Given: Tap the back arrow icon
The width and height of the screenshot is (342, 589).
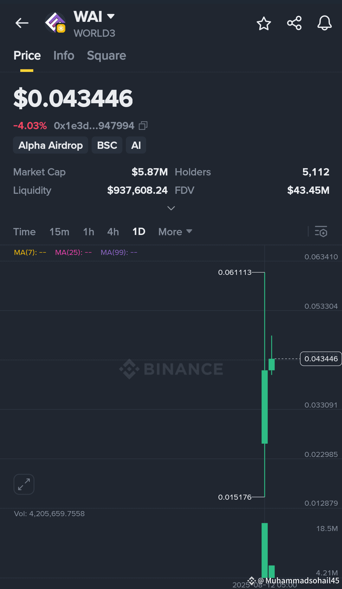Looking at the screenshot, I should (22, 23).
